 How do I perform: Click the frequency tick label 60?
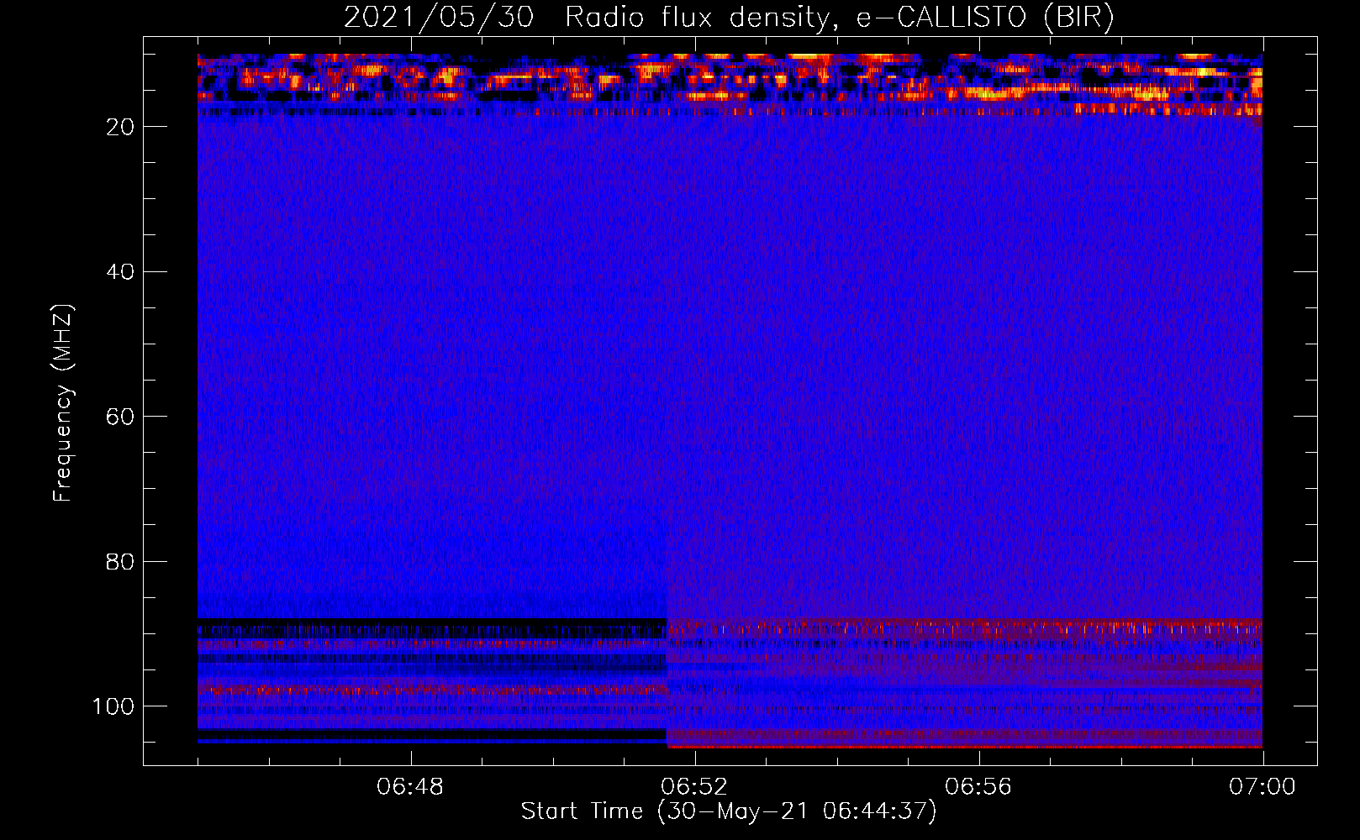[x=121, y=417]
